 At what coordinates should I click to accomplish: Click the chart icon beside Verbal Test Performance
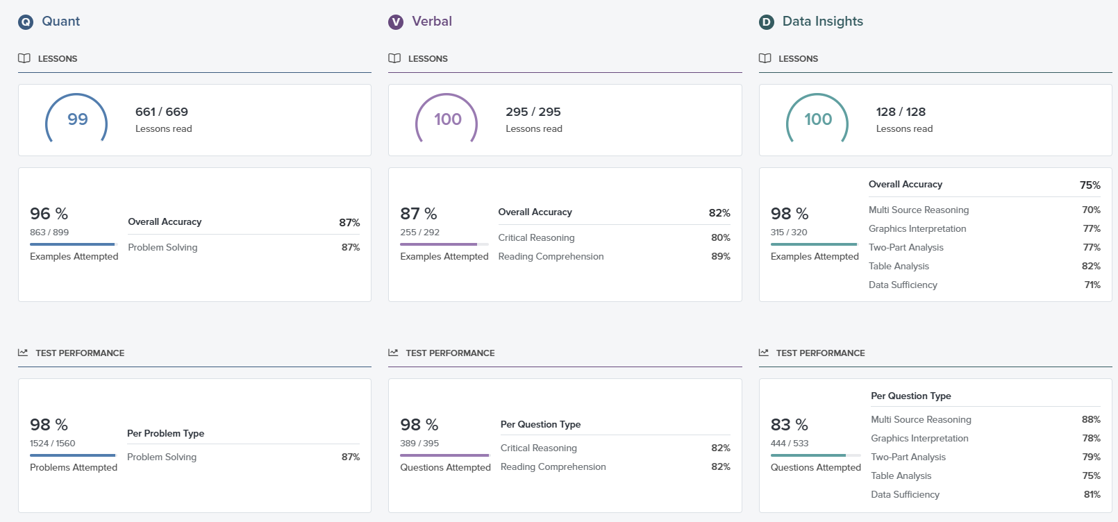[x=393, y=353]
